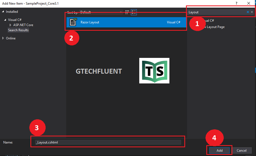
Task: Click the Name input field
Action: [x=108, y=142]
